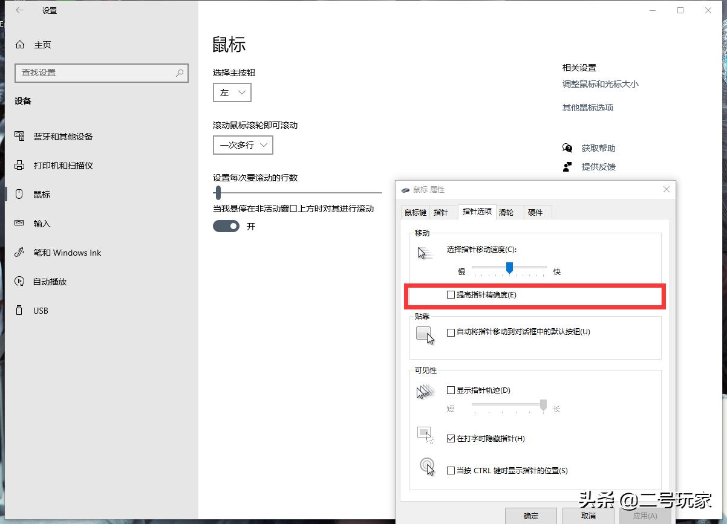727x524 pixels.
Task: Enable 显示指针轨迹 pointer trails checkbox
Action: point(451,390)
